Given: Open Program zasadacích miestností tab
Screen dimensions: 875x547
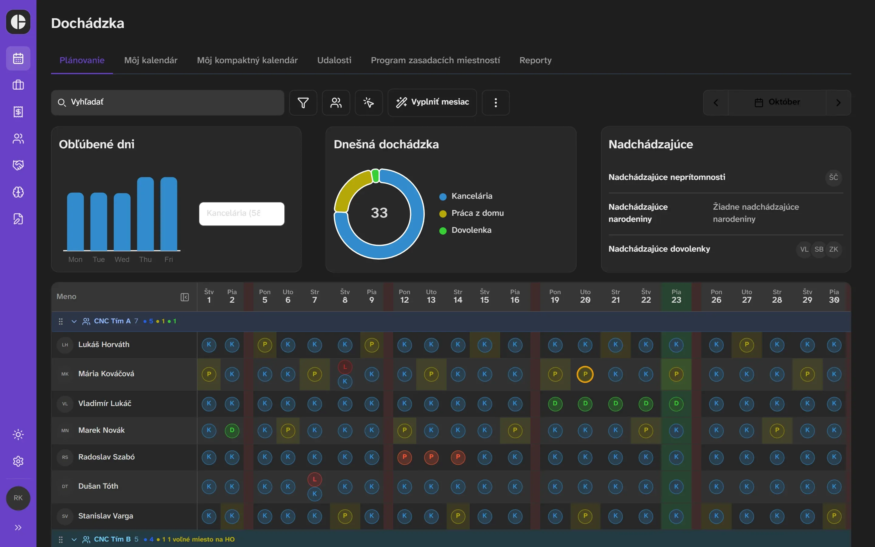Looking at the screenshot, I should click(435, 60).
